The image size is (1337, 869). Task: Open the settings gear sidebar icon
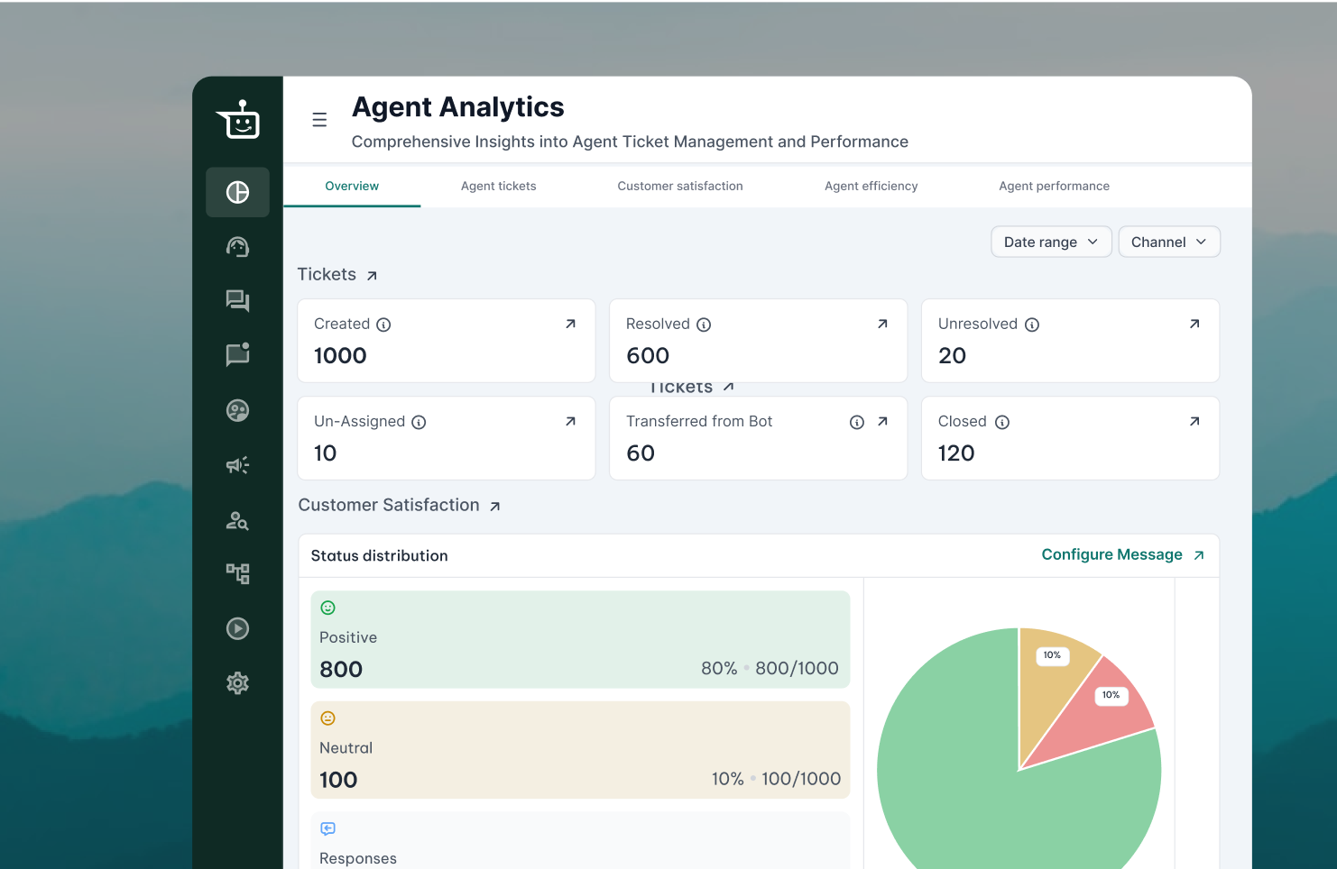click(237, 683)
